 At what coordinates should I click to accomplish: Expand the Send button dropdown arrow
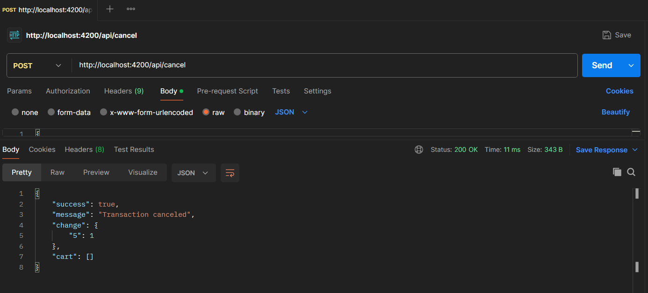pyautogui.click(x=631, y=65)
